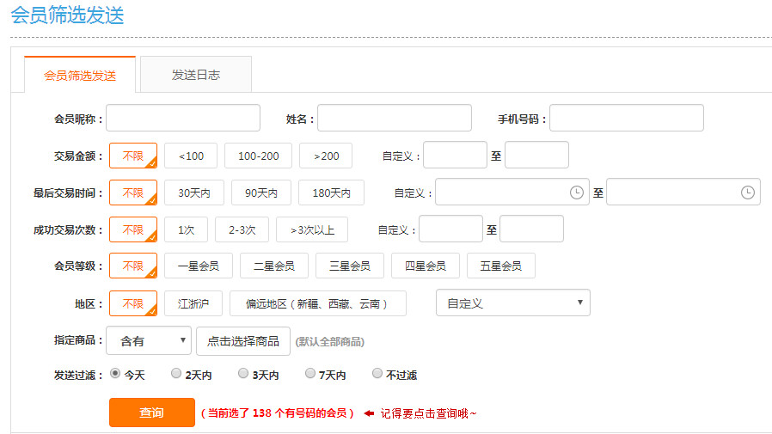Image resolution: width=772 pixels, height=434 pixels.
Task: Click custom 交易金额 maximum field
Action: [x=536, y=155]
